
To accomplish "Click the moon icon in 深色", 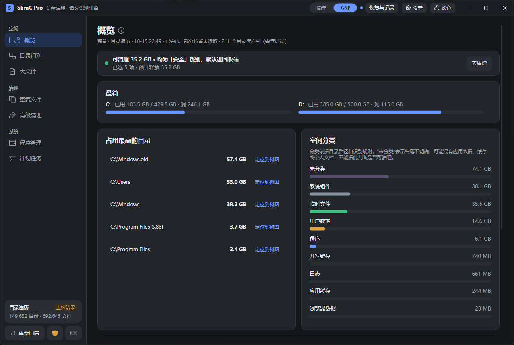I will pyautogui.click(x=437, y=8).
